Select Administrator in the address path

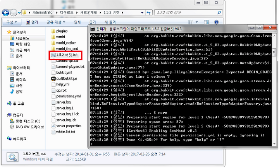pos(43,12)
